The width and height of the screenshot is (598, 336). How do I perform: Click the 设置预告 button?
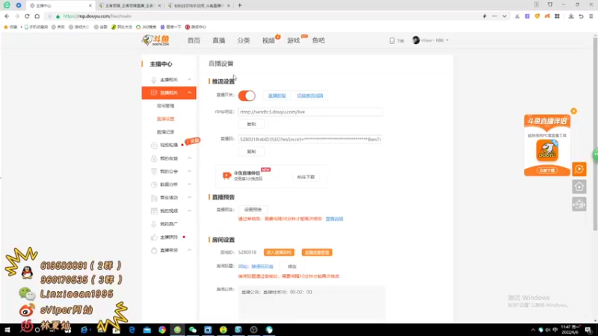pos(253,210)
